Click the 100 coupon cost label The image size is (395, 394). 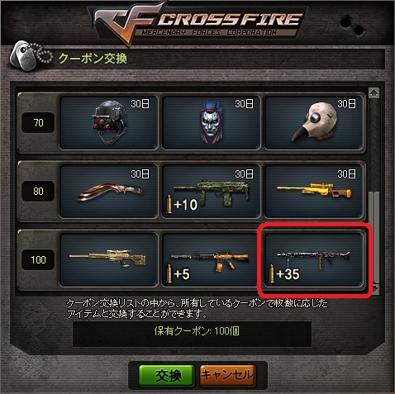(38, 259)
